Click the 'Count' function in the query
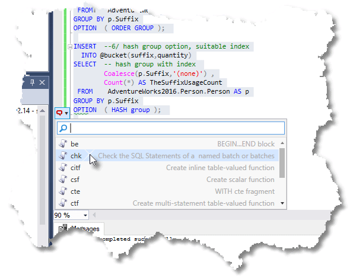 click(113, 82)
